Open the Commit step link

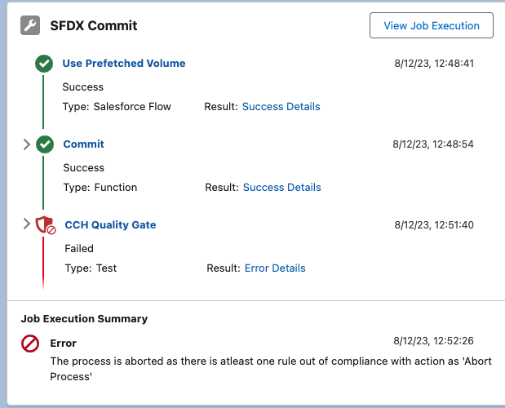point(84,144)
